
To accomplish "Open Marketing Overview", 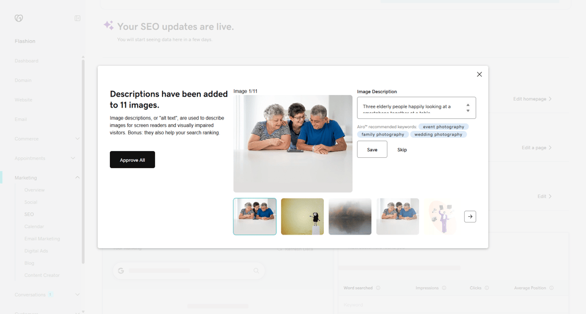I will [34, 190].
